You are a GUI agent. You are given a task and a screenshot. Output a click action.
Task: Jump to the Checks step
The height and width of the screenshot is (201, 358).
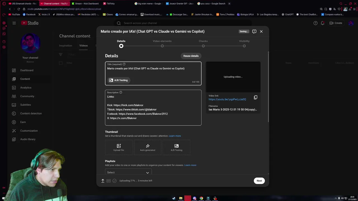coord(203,43)
